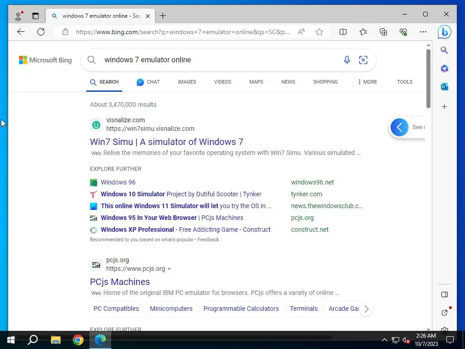
Task: Open a new browser tab
Action: (163, 16)
